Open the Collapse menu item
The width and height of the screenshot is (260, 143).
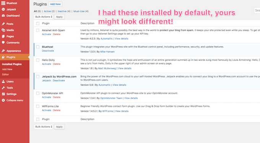[15, 100]
